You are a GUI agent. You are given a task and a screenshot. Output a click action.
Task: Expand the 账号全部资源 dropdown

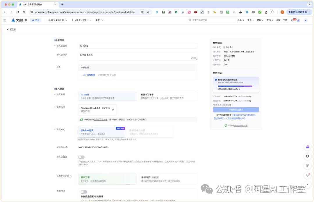[58, 20]
